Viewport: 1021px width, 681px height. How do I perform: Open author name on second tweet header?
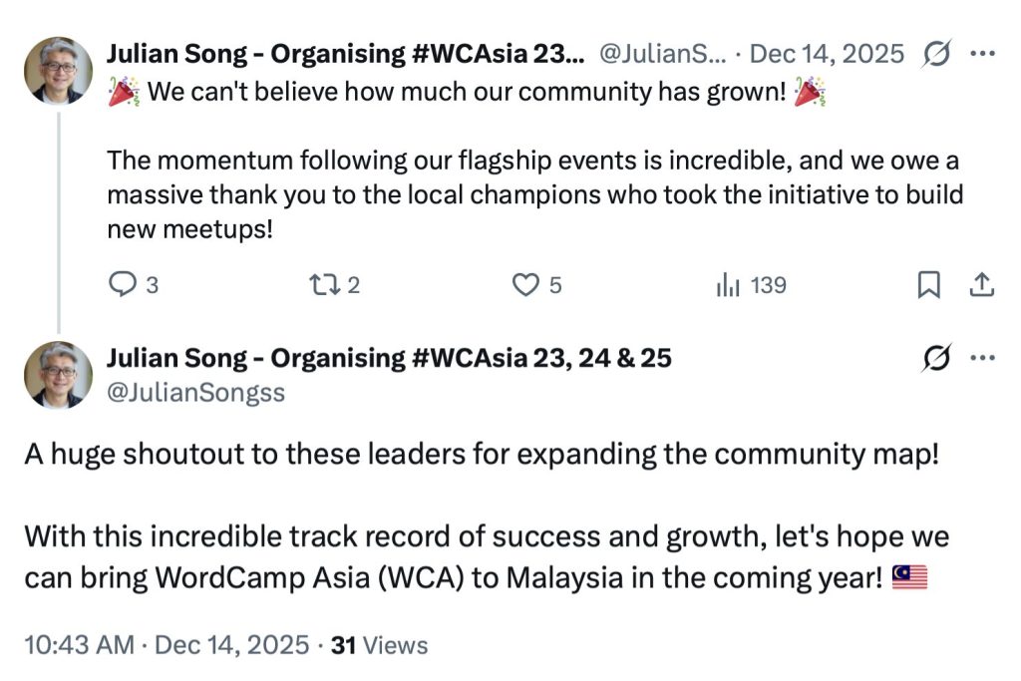point(389,358)
